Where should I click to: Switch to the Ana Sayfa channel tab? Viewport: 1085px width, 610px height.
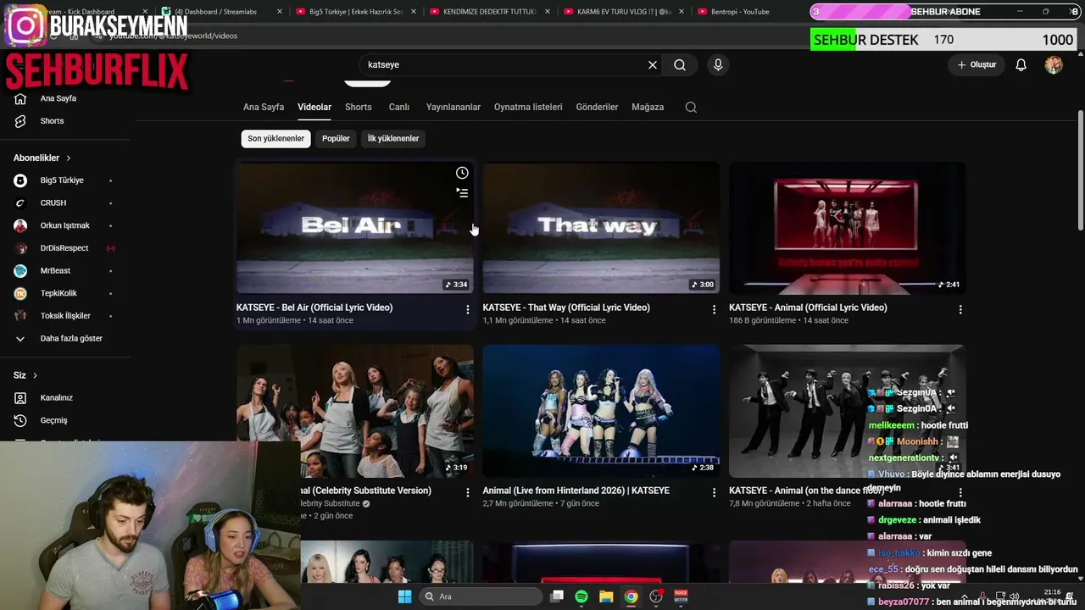pos(264,108)
